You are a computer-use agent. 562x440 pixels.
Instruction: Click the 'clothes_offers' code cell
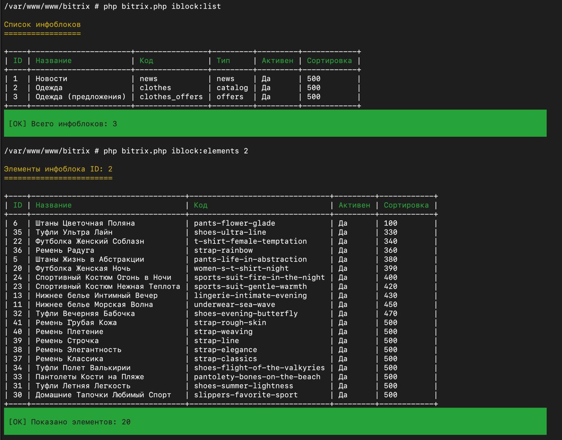pyautogui.click(x=171, y=97)
